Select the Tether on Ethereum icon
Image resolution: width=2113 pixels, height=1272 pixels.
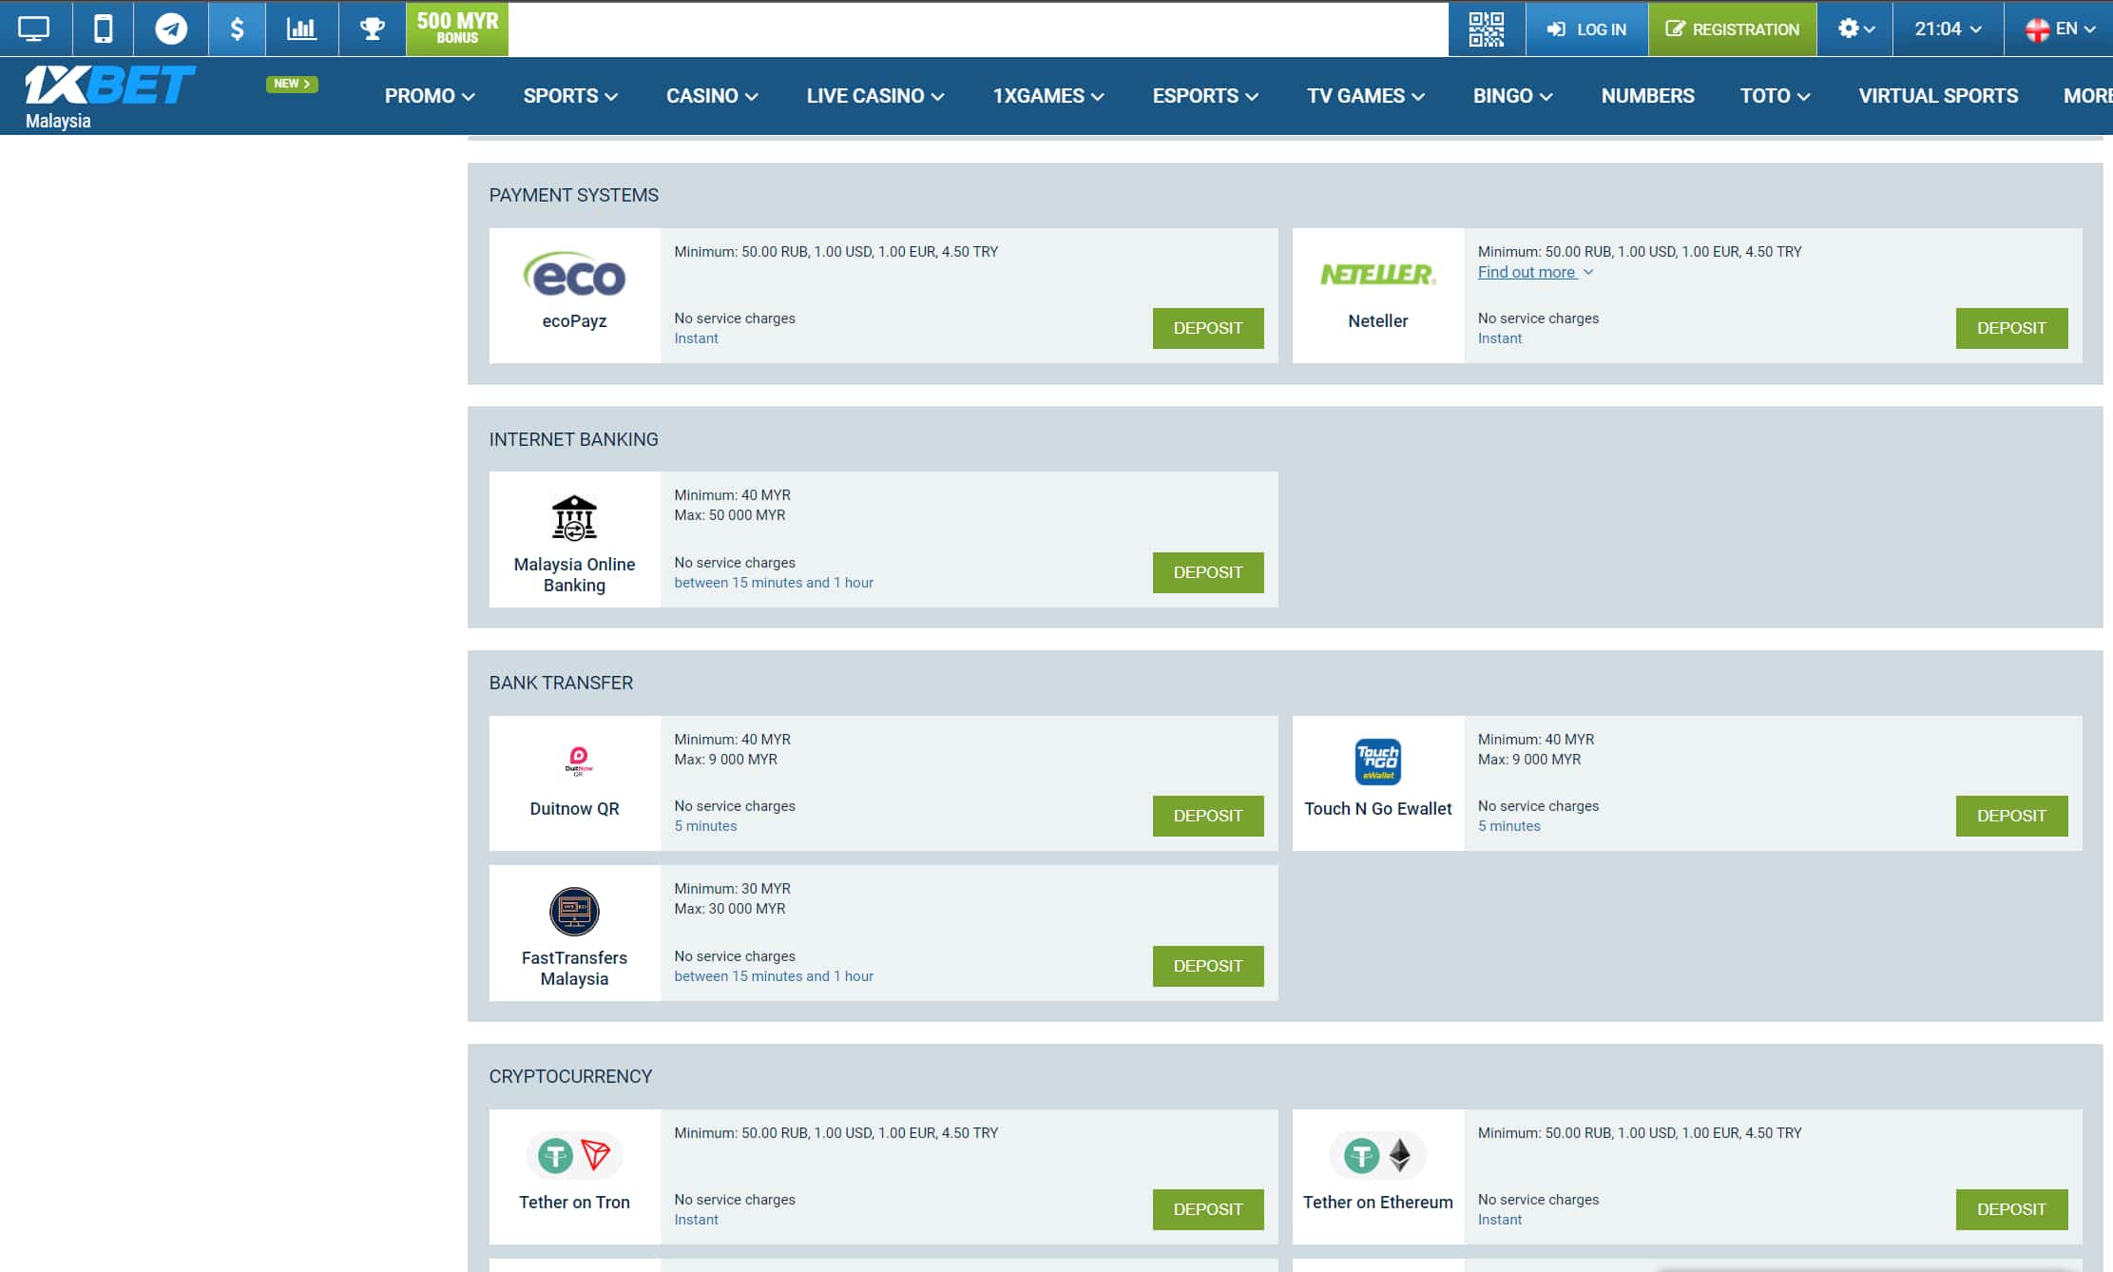(x=1377, y=1155)
